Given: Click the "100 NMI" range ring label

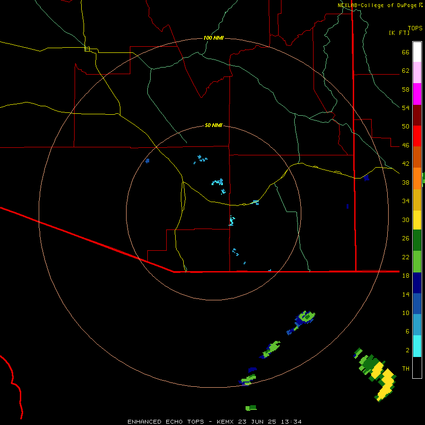Looking at the screenshot, I should [x=213, y=38].
